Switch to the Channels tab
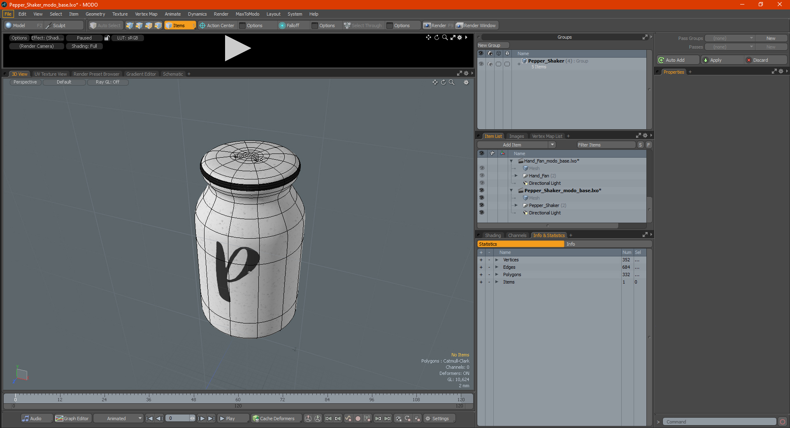The height and width of the screenshot is (428, 790). pyautogui.click(x=517, y=235)
